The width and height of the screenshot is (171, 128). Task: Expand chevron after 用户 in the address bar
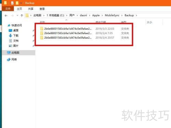(77, 15)
